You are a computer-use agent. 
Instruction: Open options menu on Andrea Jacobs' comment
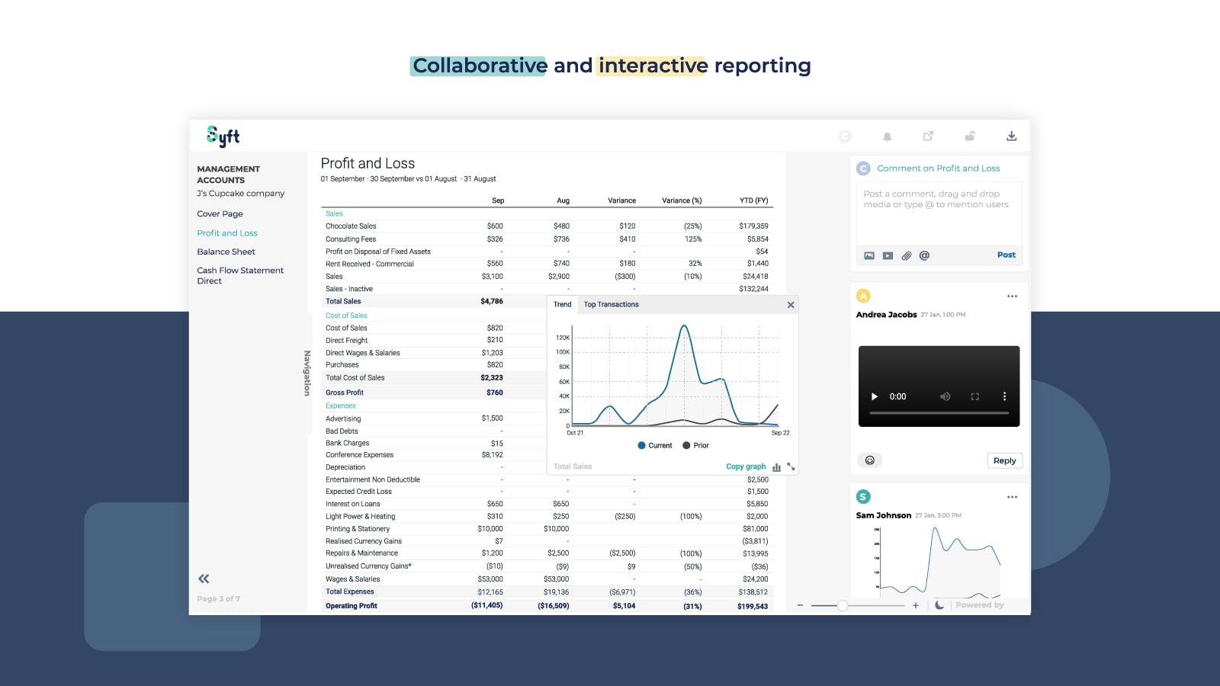click(1012, 296)
